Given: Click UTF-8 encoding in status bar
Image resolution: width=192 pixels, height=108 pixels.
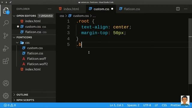Looking at the screenshot, I should tap(147, 105).
